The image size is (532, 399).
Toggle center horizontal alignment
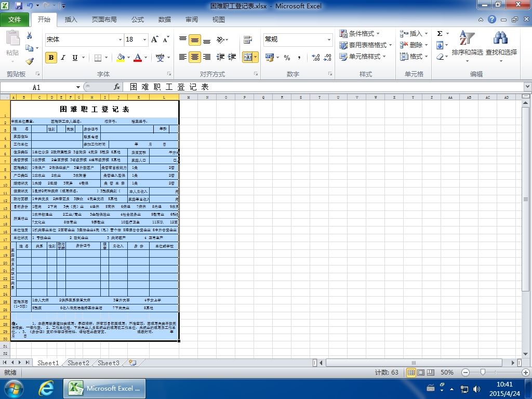[195, 57]
